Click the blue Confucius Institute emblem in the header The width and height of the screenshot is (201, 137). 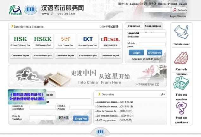pos(30,10)
